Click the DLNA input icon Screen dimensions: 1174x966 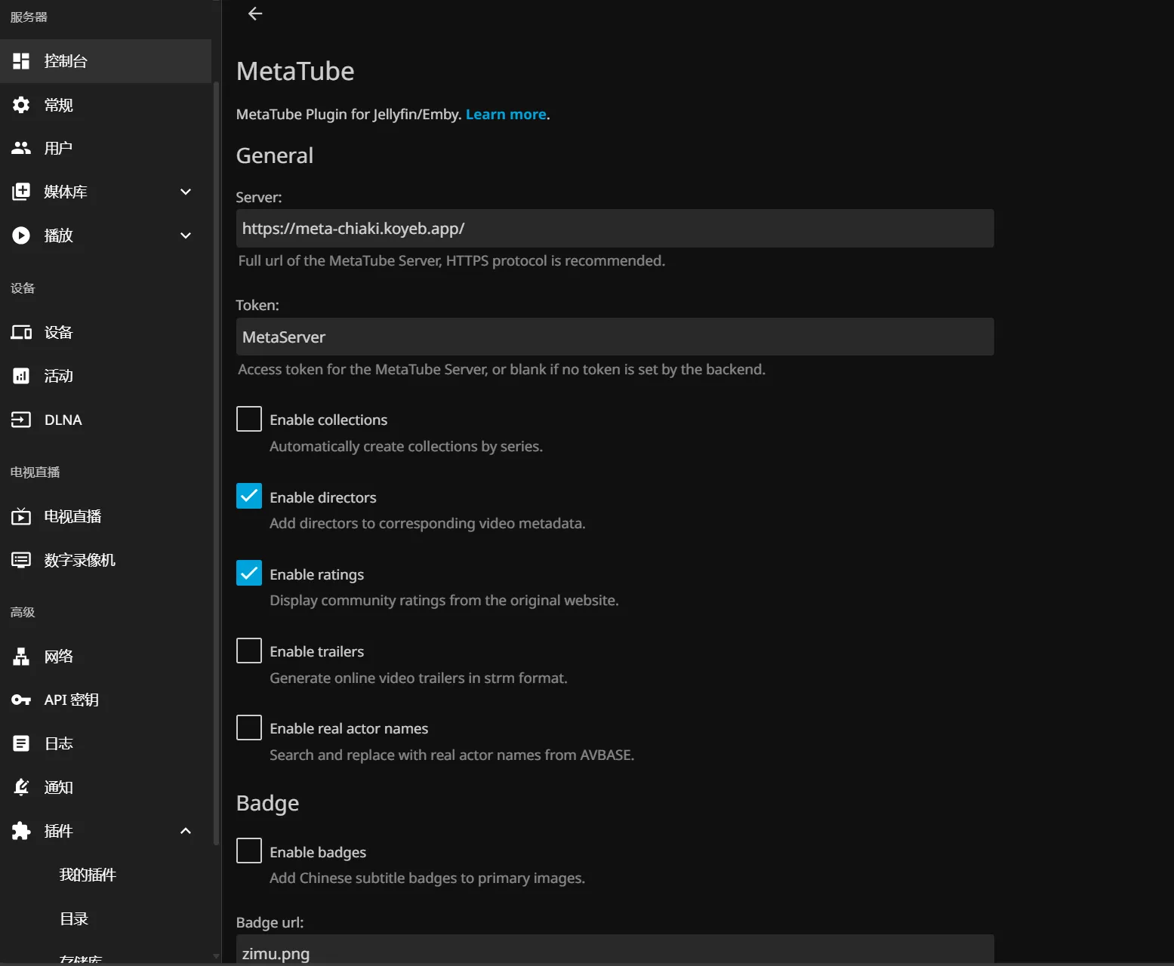click(21, 420)
